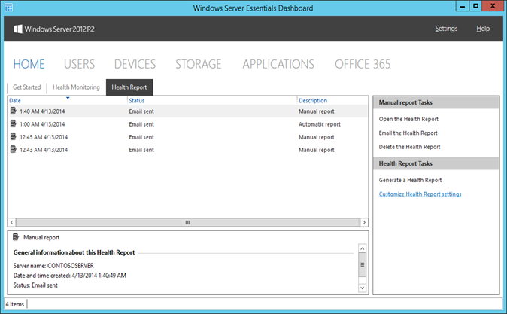Click the Manual report Tasks header
The height and width of the screenshot is (314, 507).
436,102
